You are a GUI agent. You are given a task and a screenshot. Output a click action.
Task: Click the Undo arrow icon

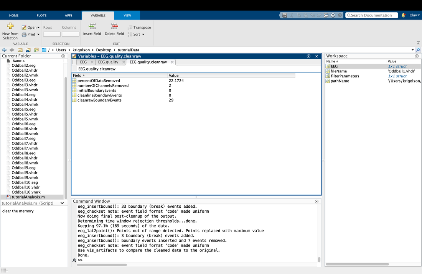click(312, 15)
